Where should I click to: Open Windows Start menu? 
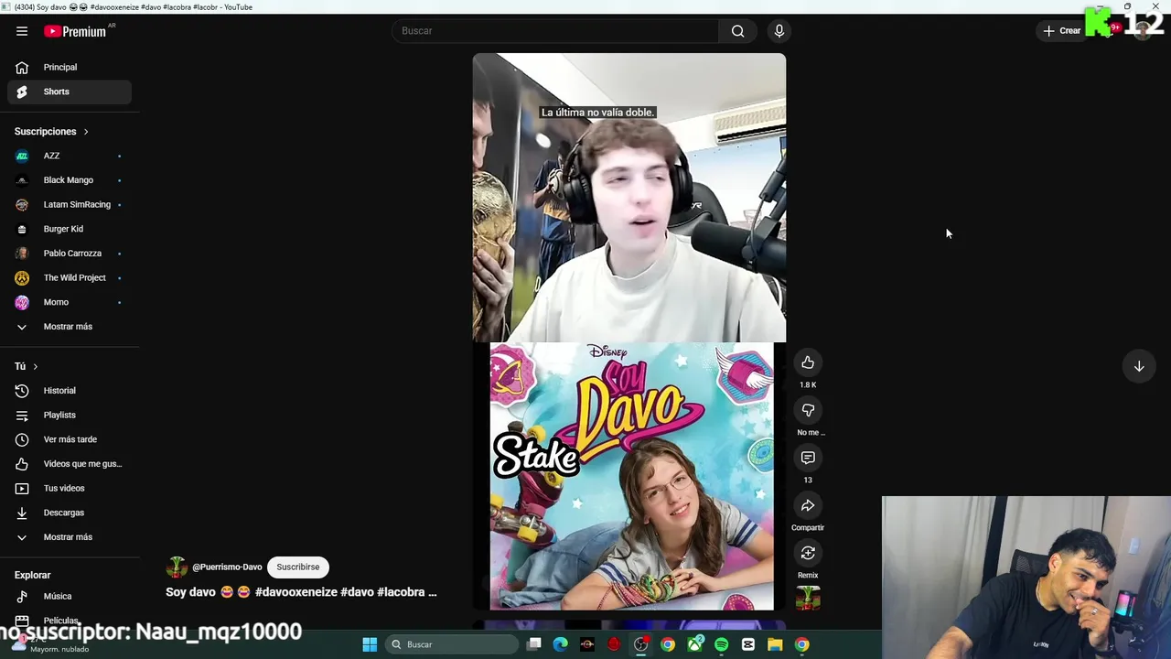coord(370,644)
